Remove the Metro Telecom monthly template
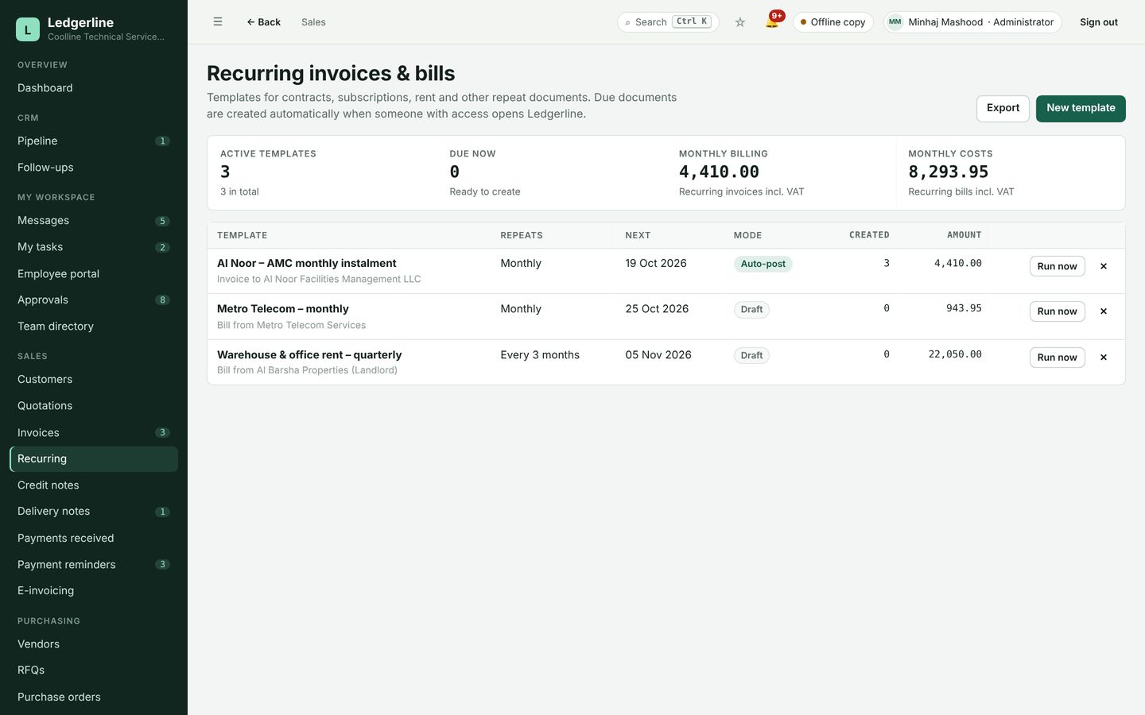 [x=1104, y=311]
